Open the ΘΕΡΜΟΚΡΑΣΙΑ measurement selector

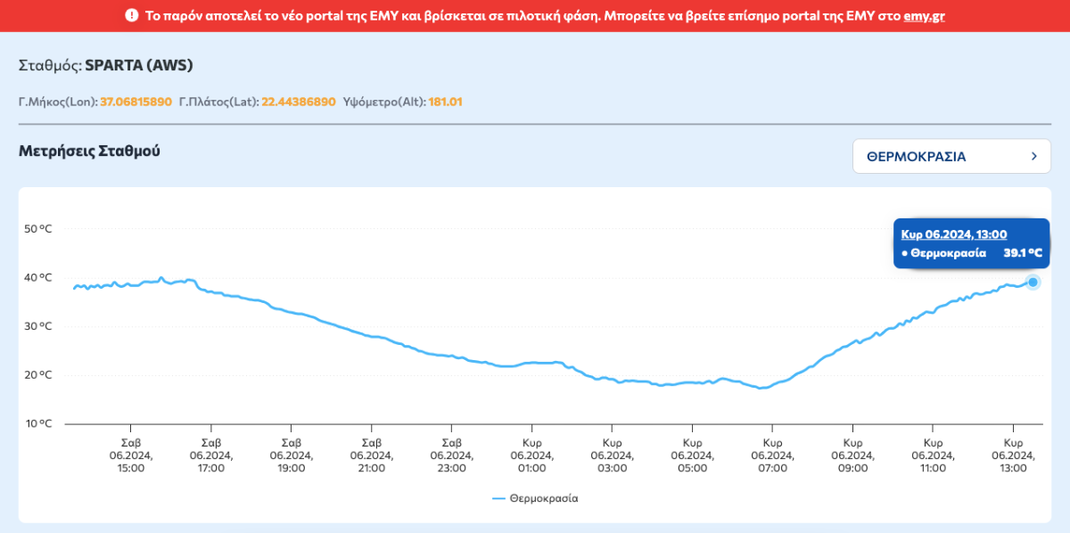951,156
